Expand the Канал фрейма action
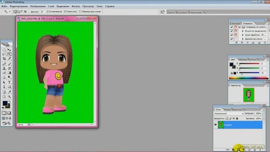The image size is (270, 152). coord(243,35)
